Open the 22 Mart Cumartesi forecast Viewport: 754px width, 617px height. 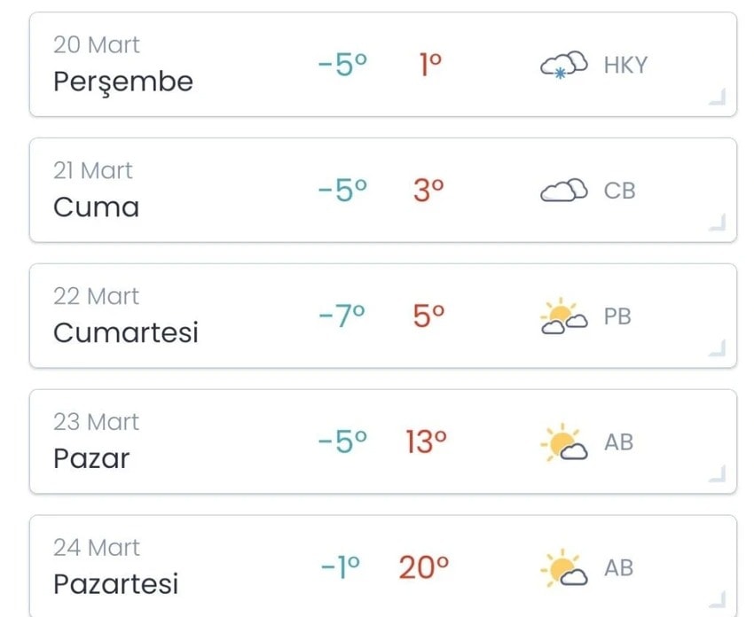(383, 316)
